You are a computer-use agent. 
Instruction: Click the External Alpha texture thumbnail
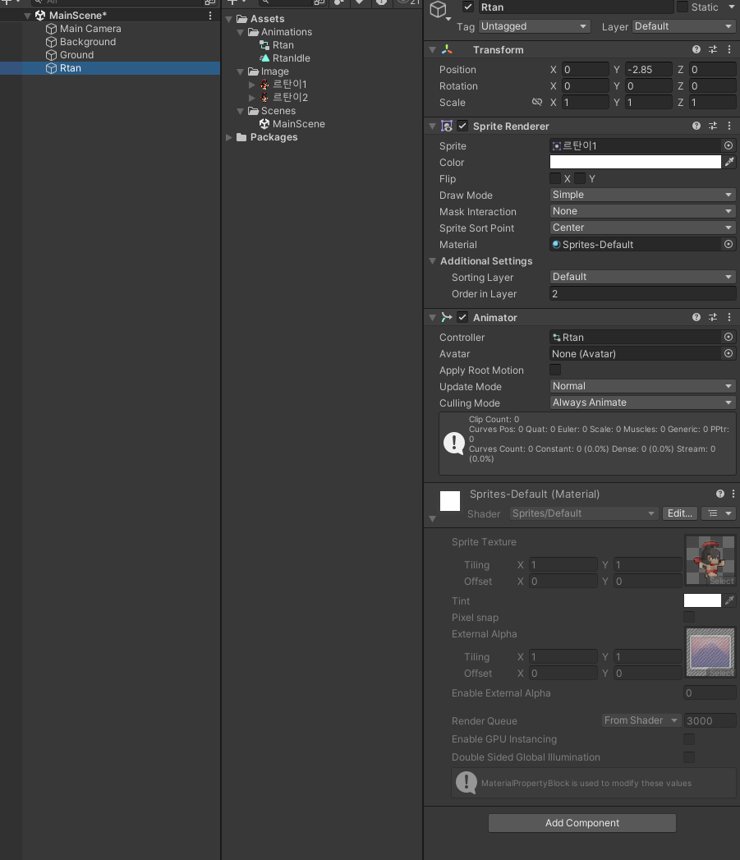(710, 652)
